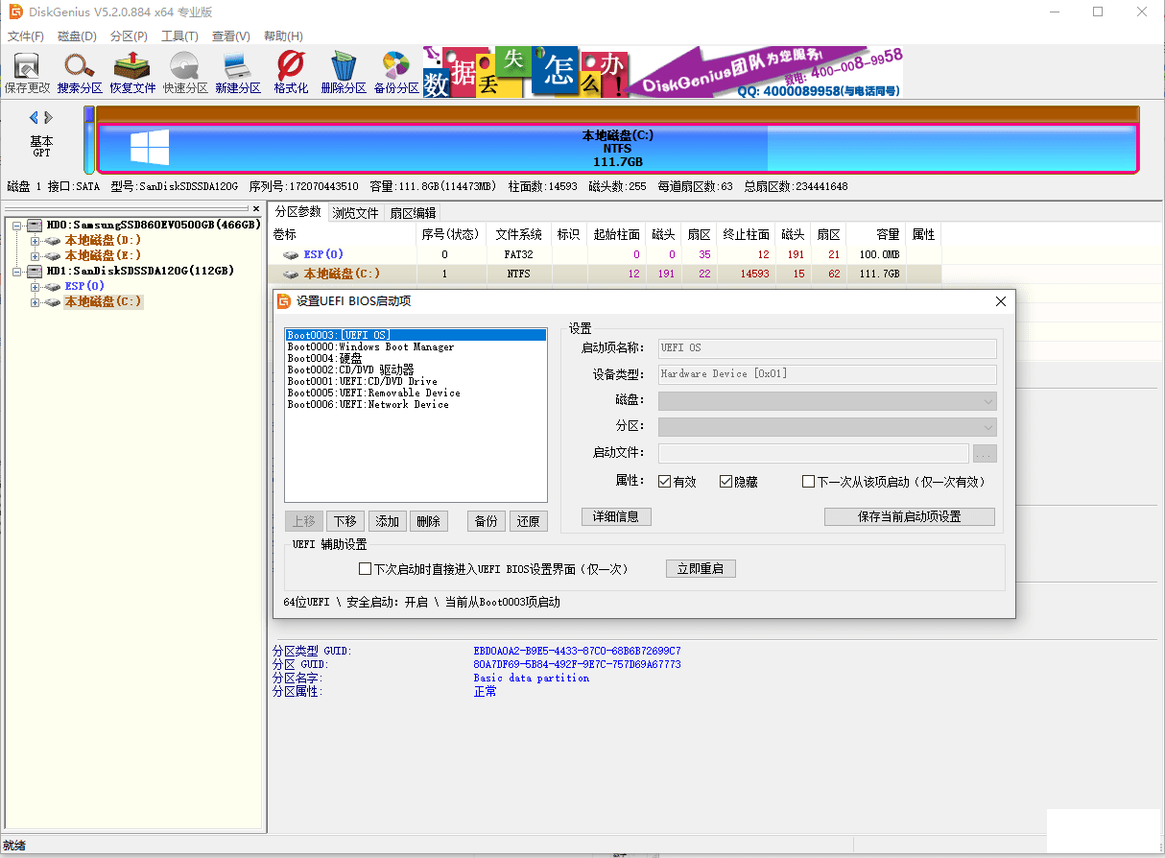Click the 下移 button
The height and width of the screenshot is (858, 1165).
coord(345,521)
